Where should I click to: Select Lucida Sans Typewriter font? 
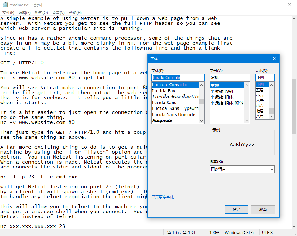pyautogui.click(x=175, y=108)
